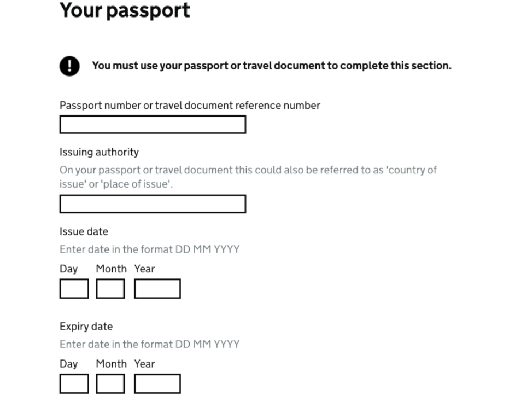
Task: Click the passport number field label
Action: coord(190,106)
